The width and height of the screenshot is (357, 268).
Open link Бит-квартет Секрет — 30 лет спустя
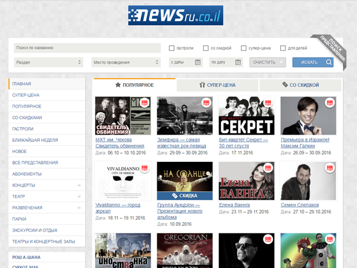(x=243, y=143)
